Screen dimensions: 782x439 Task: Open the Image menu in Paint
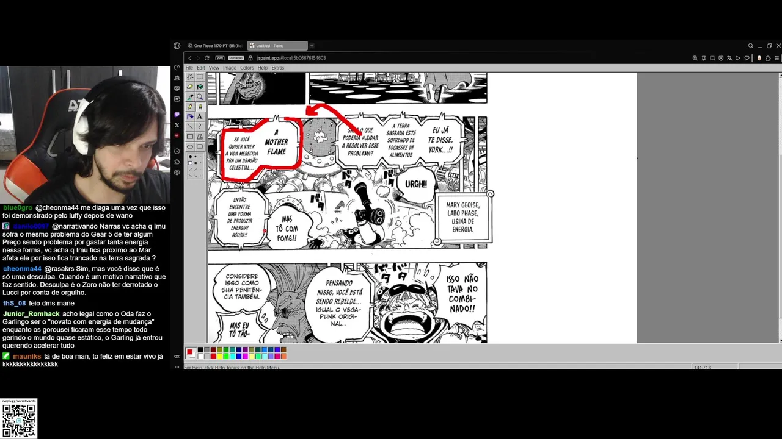[x=230, y=68]
